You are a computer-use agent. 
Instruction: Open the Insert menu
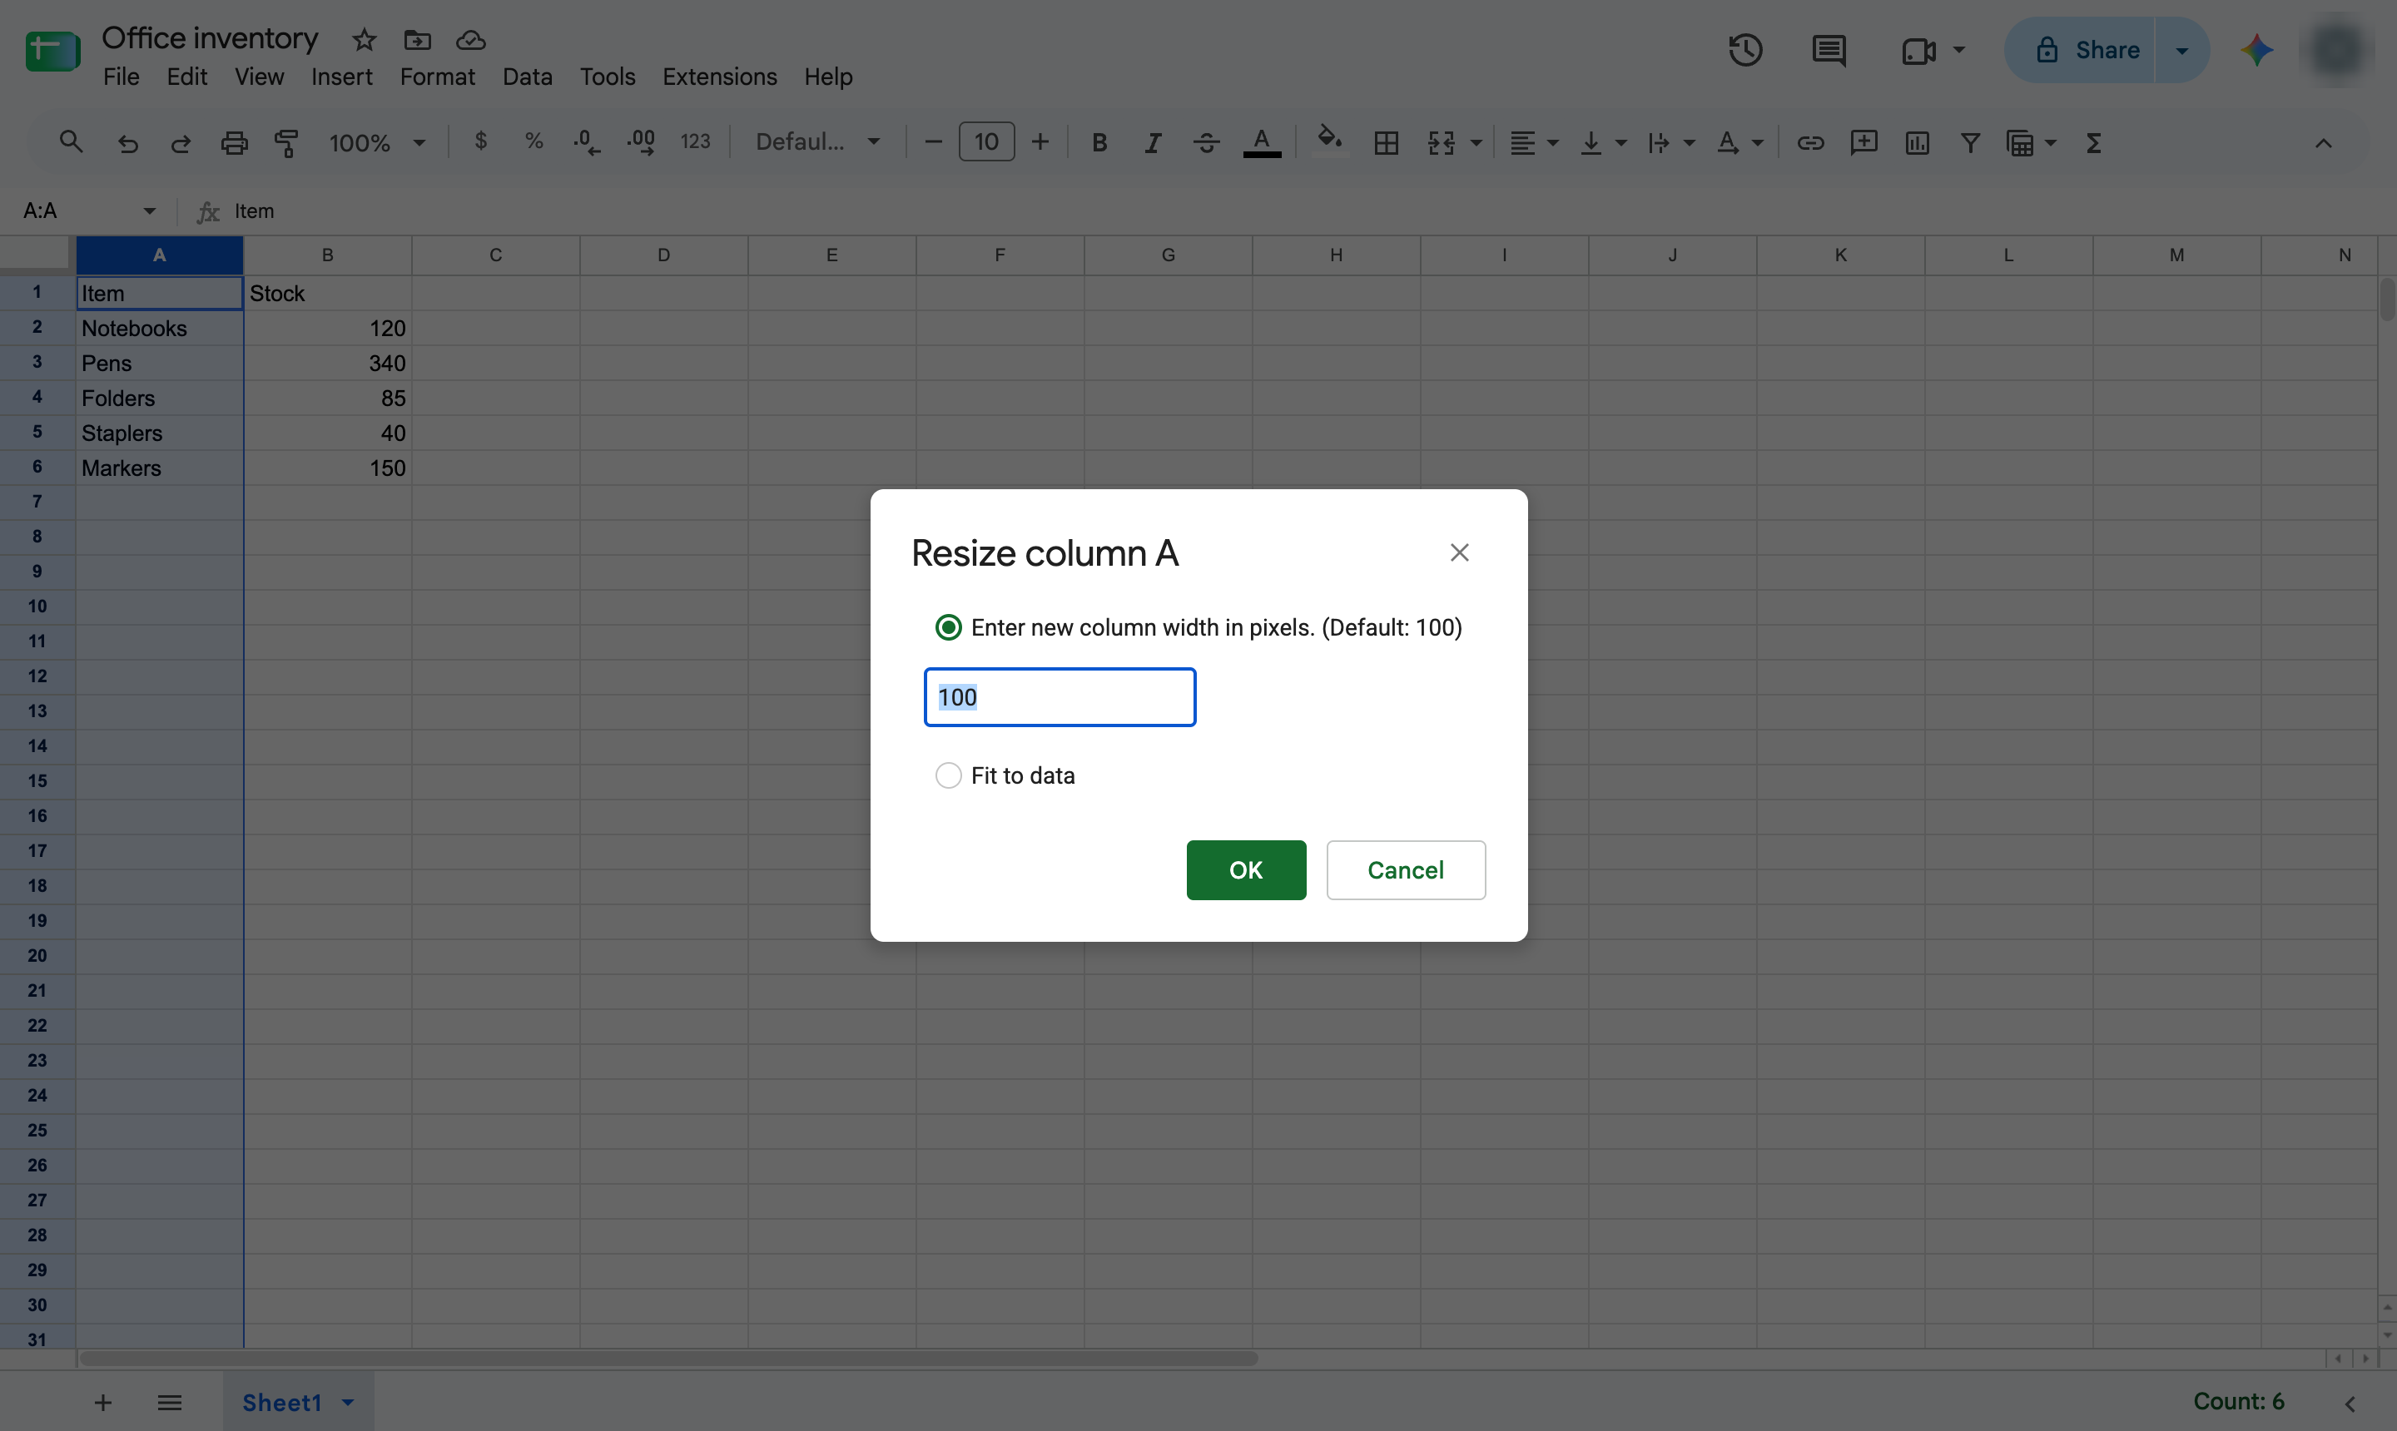click(341, 77)
